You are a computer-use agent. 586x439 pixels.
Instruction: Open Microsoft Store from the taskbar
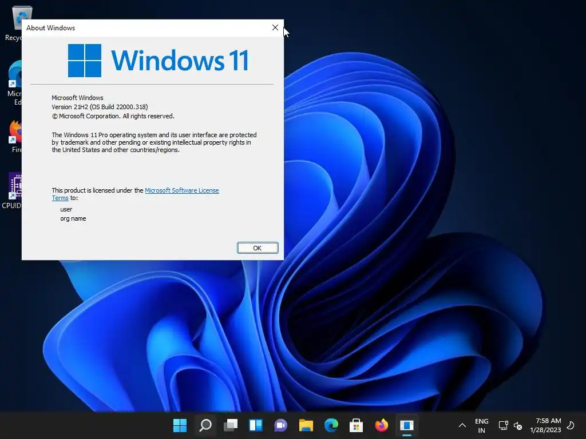[356, 425]
